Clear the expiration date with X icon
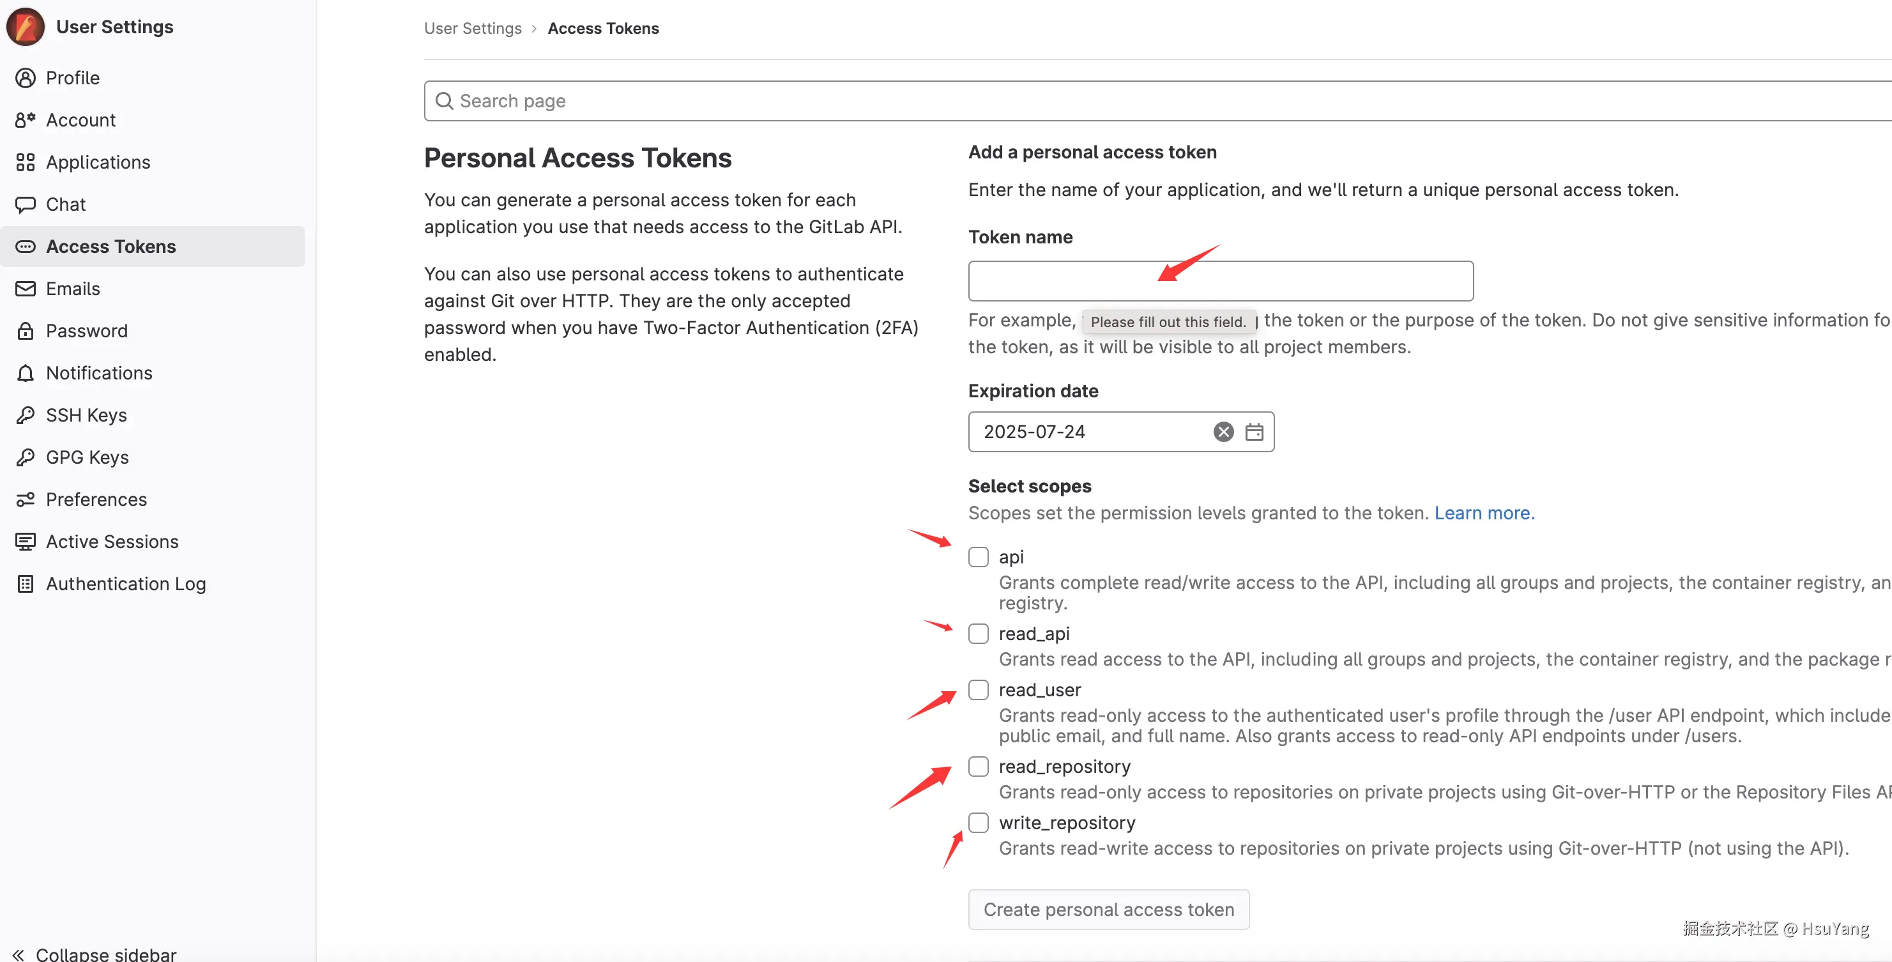 click(1223, 432)
